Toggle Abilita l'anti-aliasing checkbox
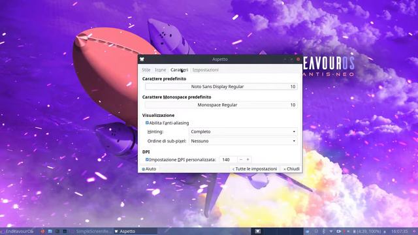The width and height of the screenshot is (418, 235). pos(147,123)
